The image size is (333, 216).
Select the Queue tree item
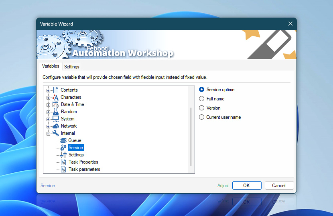[75, 140]
